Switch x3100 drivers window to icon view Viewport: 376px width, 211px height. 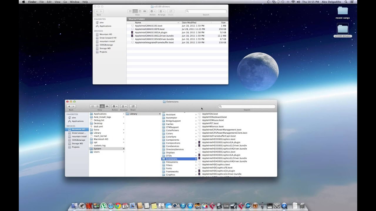pos(130,11)
